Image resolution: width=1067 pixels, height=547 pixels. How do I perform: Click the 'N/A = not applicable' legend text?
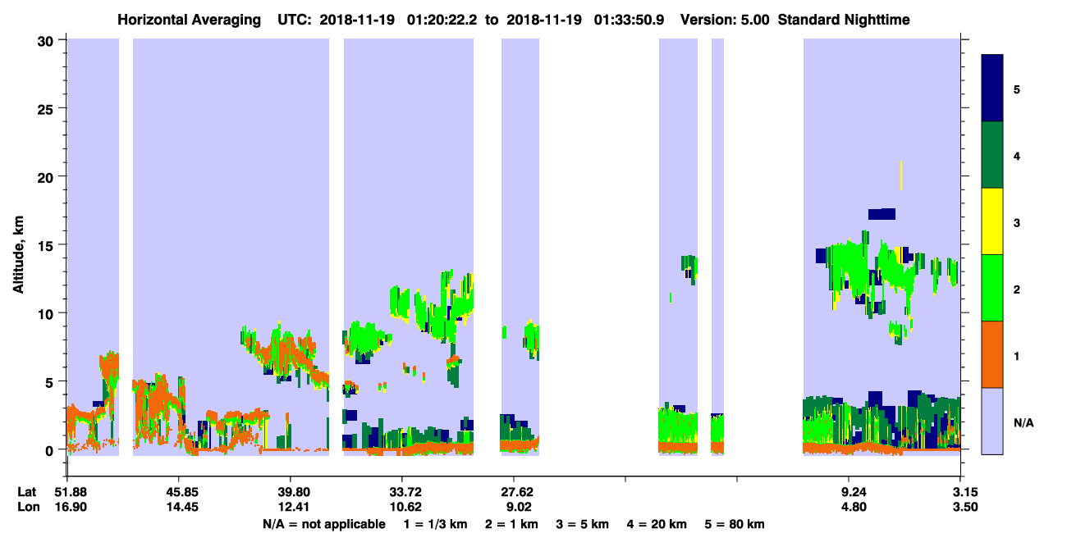(323, 524)
